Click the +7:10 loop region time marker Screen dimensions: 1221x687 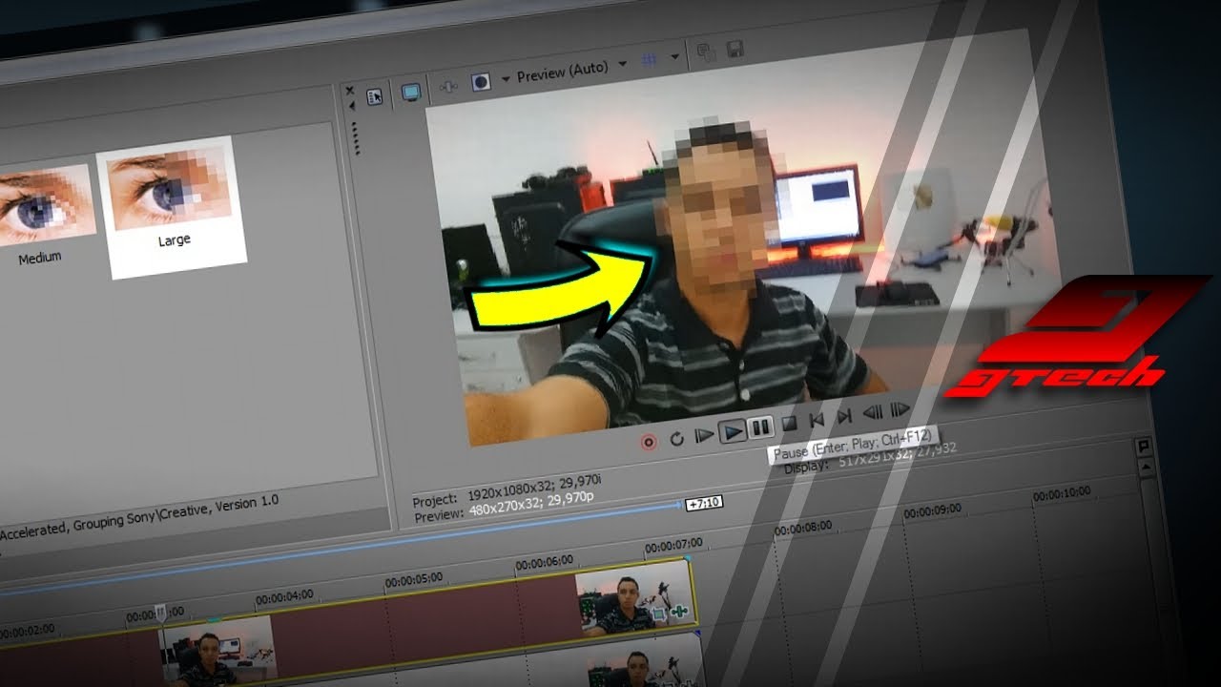(x=703, y=502)
